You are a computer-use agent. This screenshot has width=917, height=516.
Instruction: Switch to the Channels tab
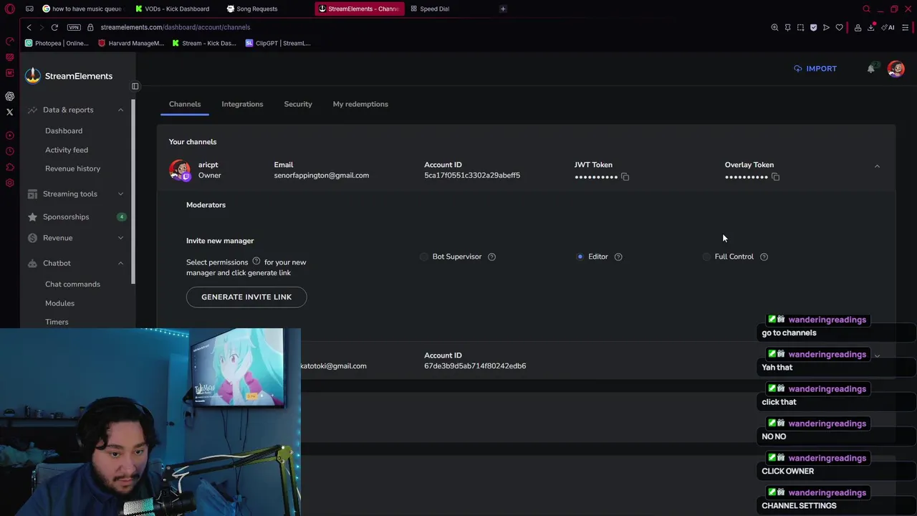click(x=185, y=104)
